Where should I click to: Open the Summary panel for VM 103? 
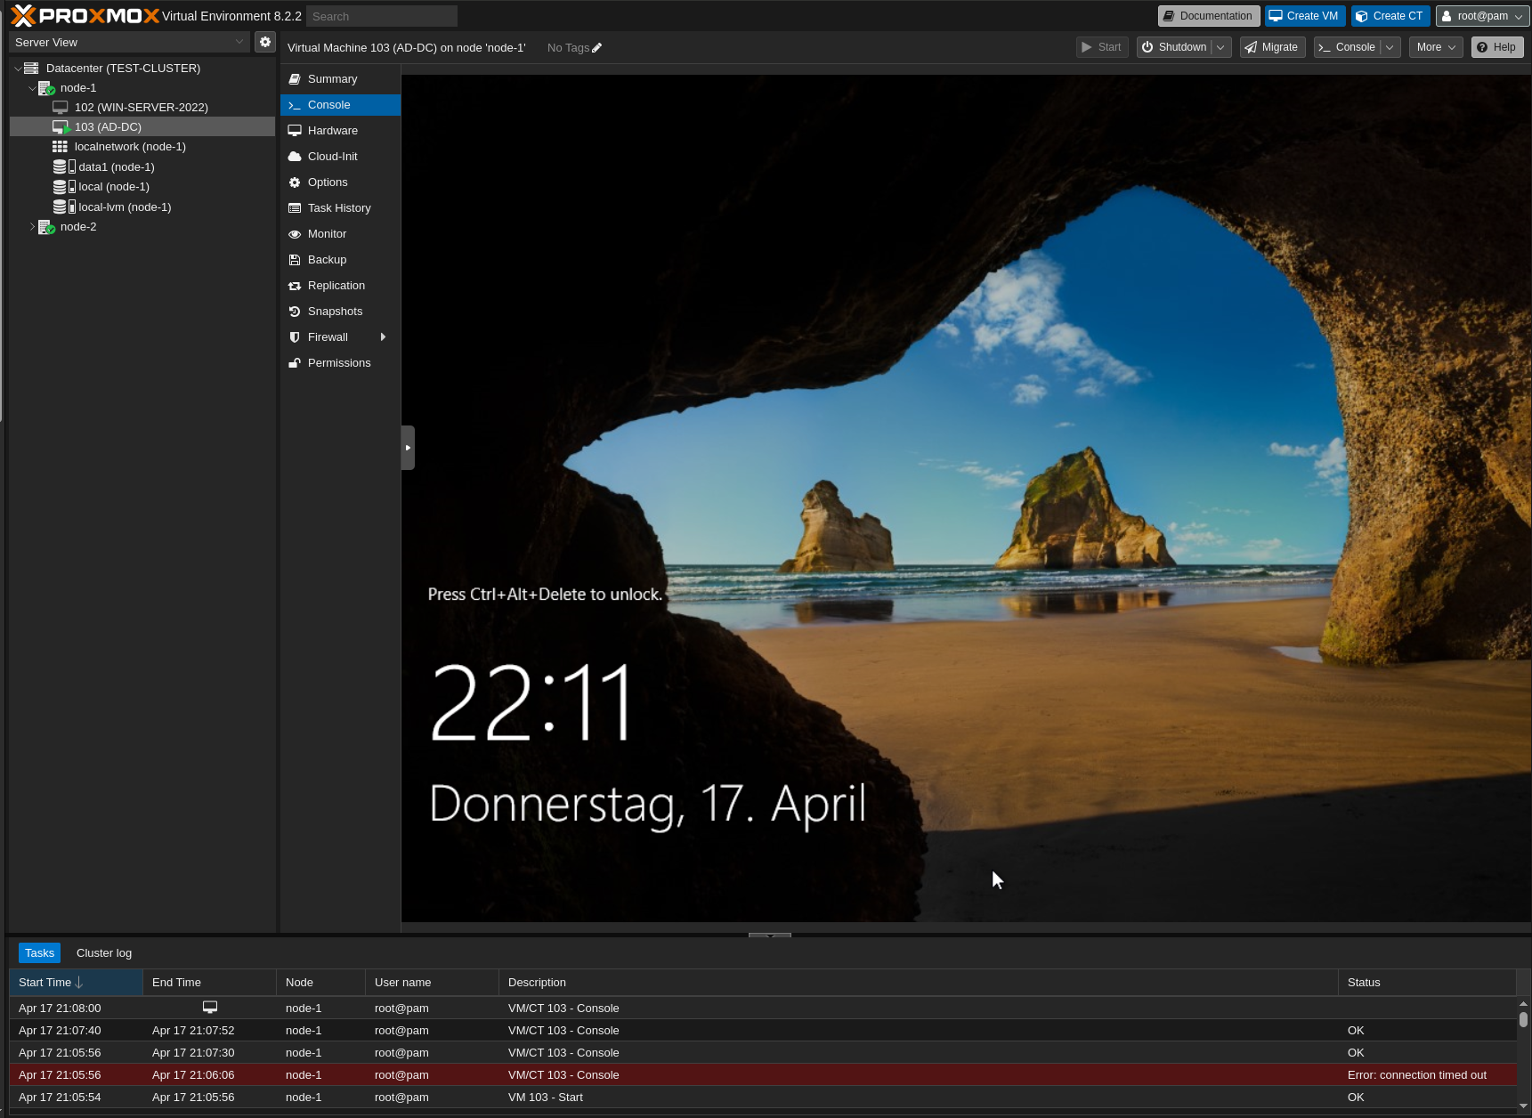[330, 78]
